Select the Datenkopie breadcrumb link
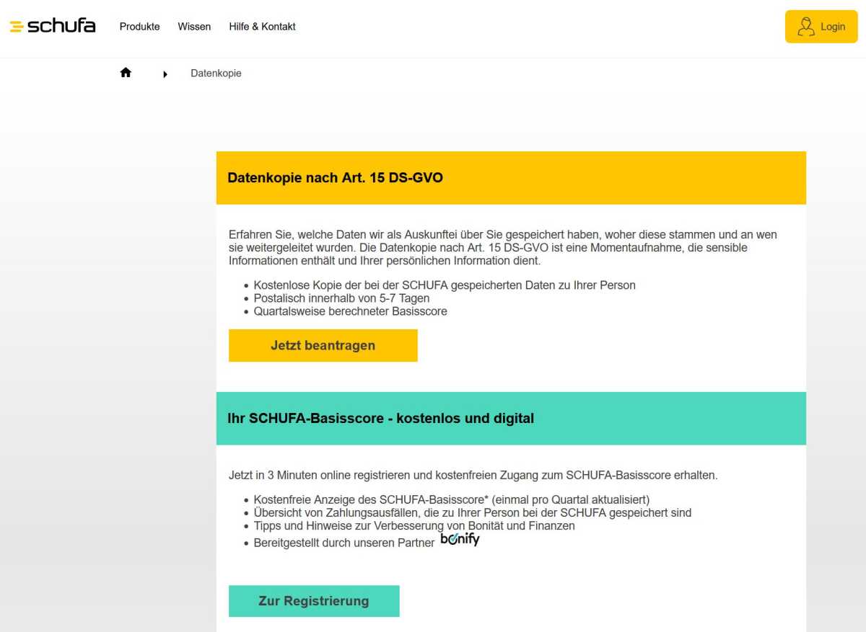This screenshot has height=632, width=866. coord(216,73)
